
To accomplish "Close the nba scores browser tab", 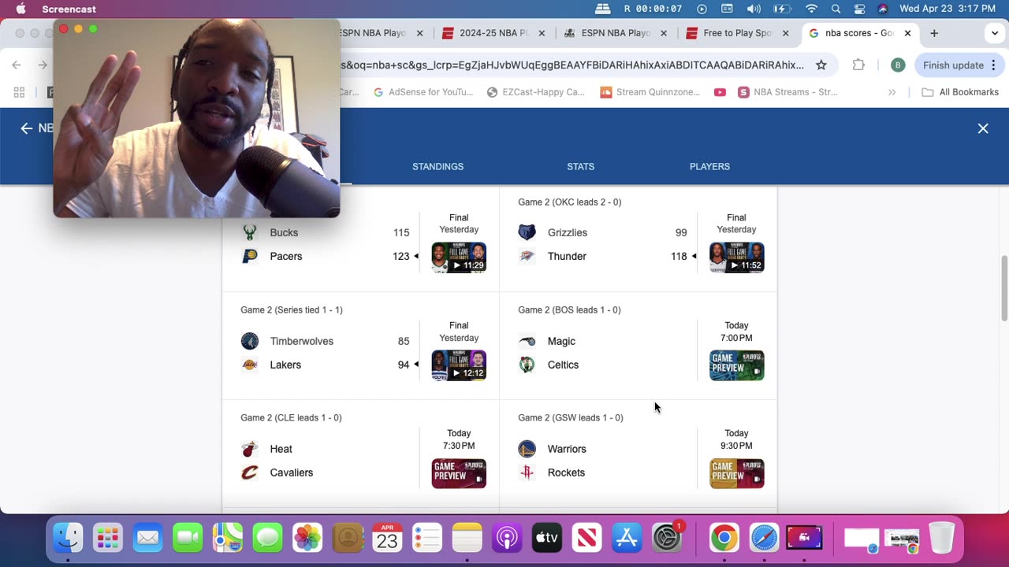I will tap(907, 33).
